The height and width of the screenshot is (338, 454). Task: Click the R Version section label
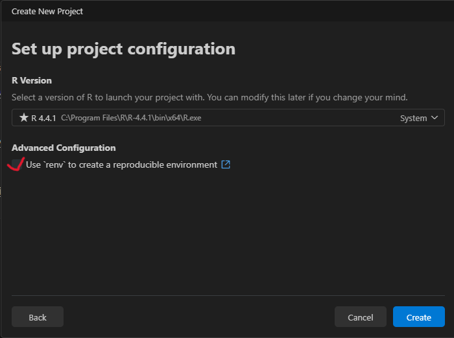tap(32, 80)
